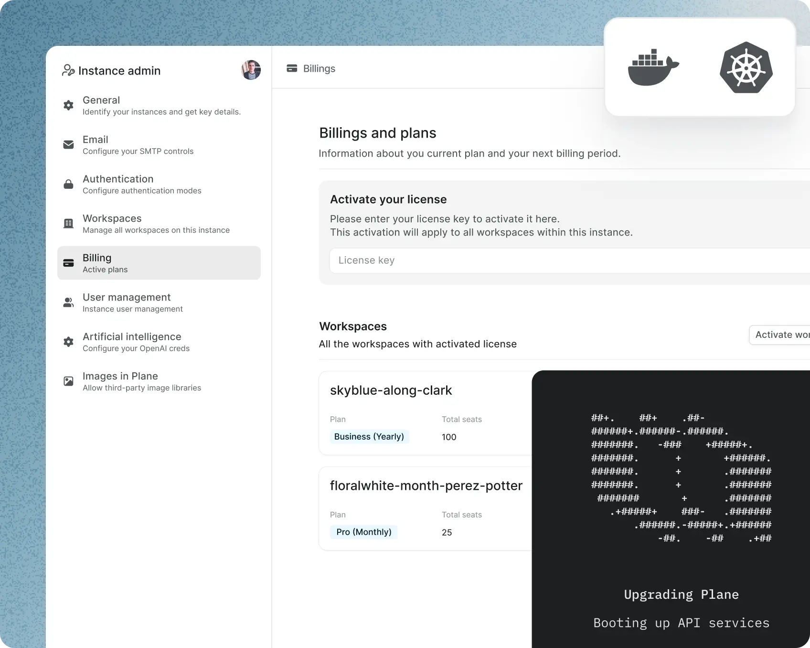The image size is (810, 648).
Task: Click the Billing card icon in sidebar
Action: [69, 263]
